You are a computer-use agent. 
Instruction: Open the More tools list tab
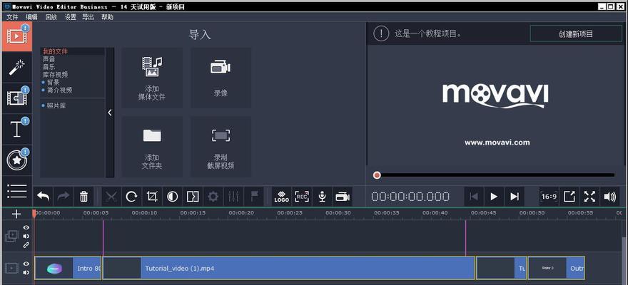tap(17, 192)
